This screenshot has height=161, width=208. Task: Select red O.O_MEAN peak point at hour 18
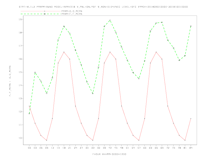[64, 52]
